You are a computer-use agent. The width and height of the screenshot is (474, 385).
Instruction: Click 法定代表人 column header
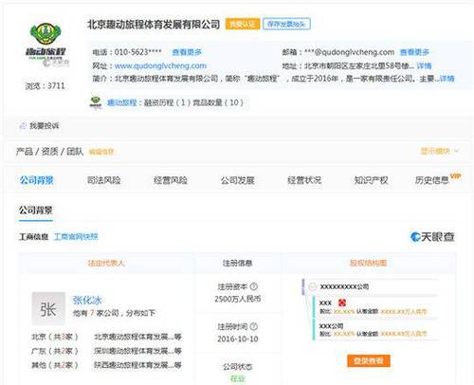pos(106,263)
